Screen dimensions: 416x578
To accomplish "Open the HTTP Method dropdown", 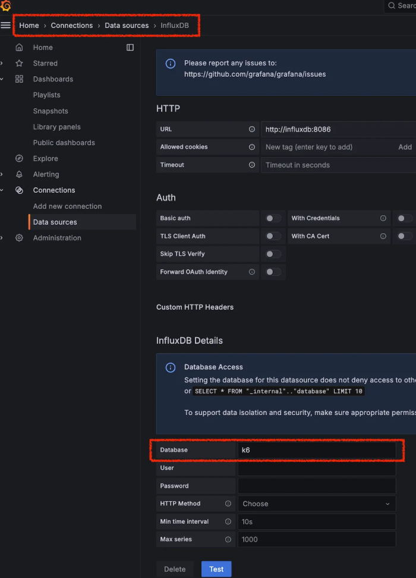I will pos(316,504).
